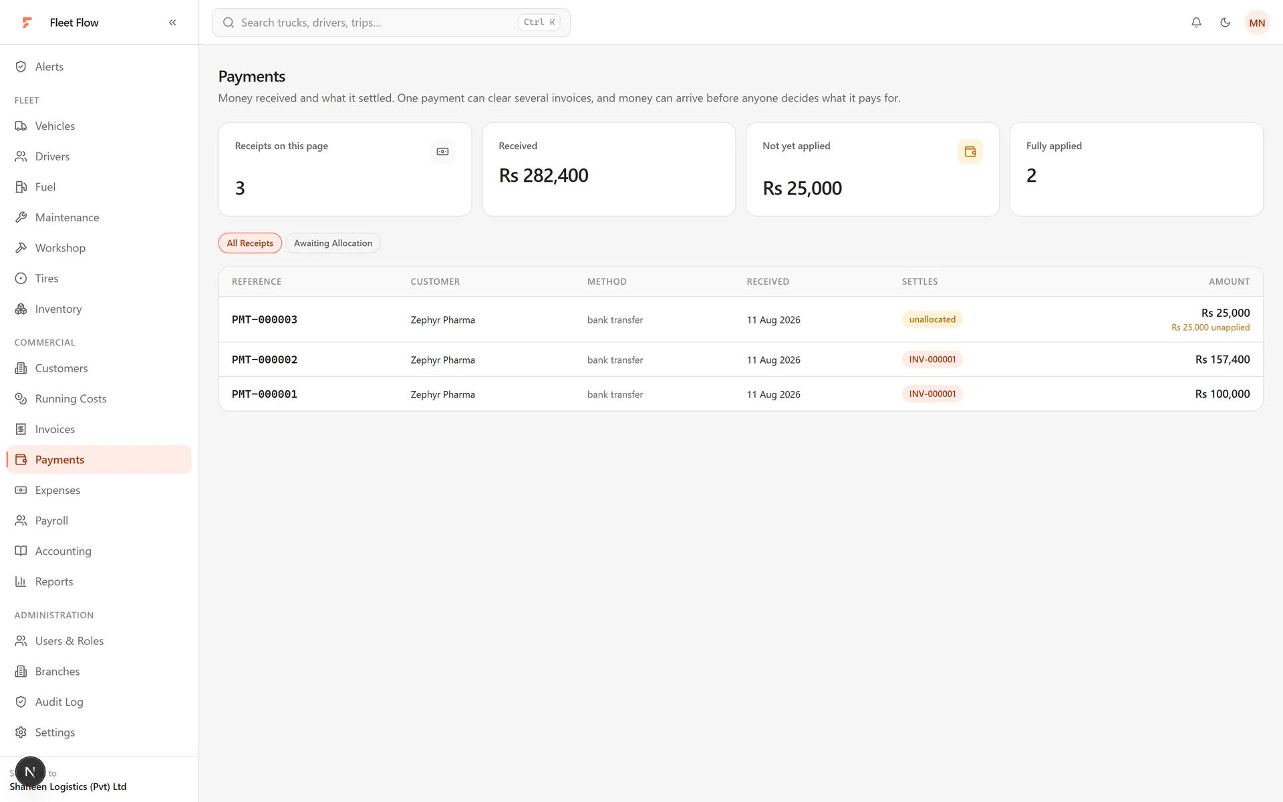Click the Vehicles truck icon
Image resolution: width=1283 pixels, height=802 pixels.
coord(21,126)
